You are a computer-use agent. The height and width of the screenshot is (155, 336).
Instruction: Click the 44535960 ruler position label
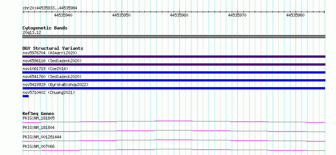click(179, 15)
